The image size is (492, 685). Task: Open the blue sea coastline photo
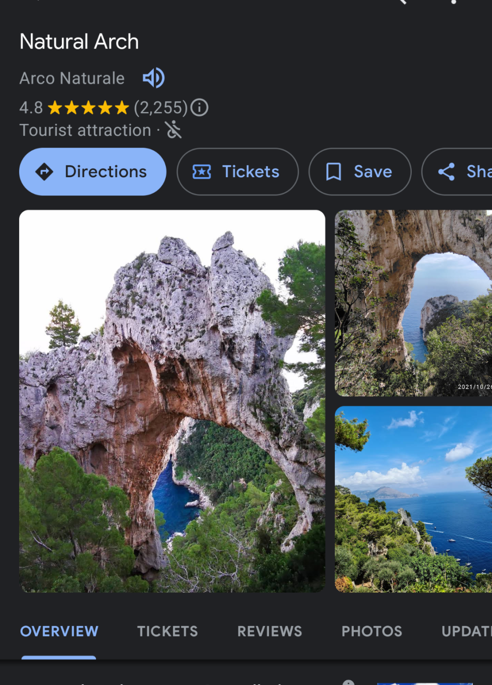(413, 499)
